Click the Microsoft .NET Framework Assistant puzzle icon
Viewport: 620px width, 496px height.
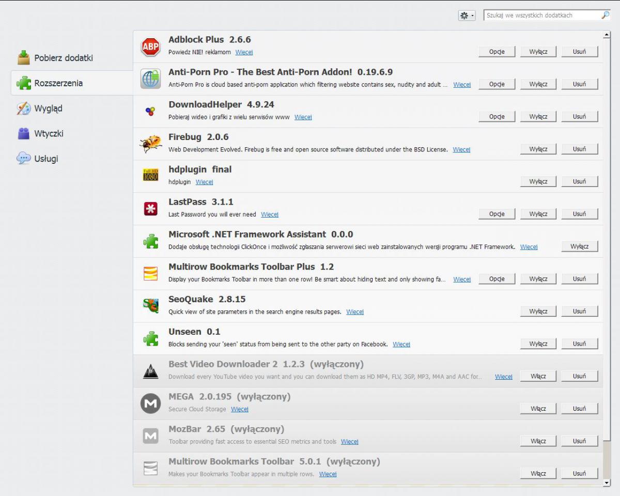150,241
